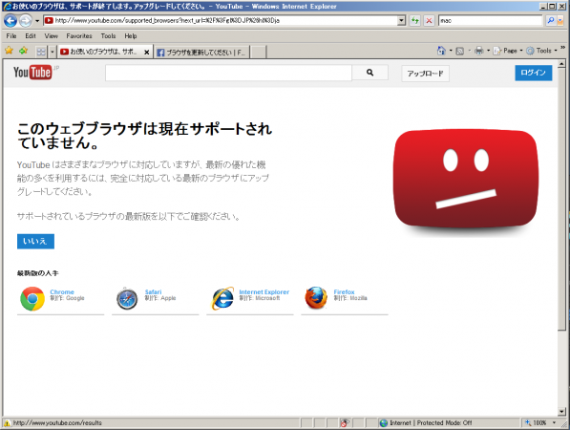
Task: Open the recent pages dropdown arrow
Action: (x=36, y=21)
